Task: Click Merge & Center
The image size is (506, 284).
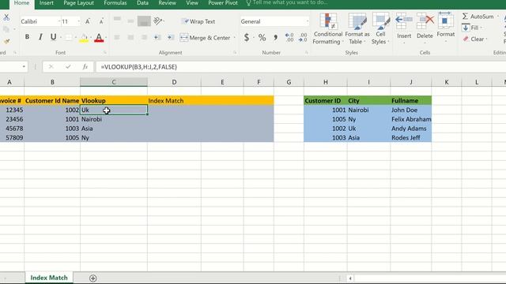Action: pyautogui.click(x=206, y=38)
